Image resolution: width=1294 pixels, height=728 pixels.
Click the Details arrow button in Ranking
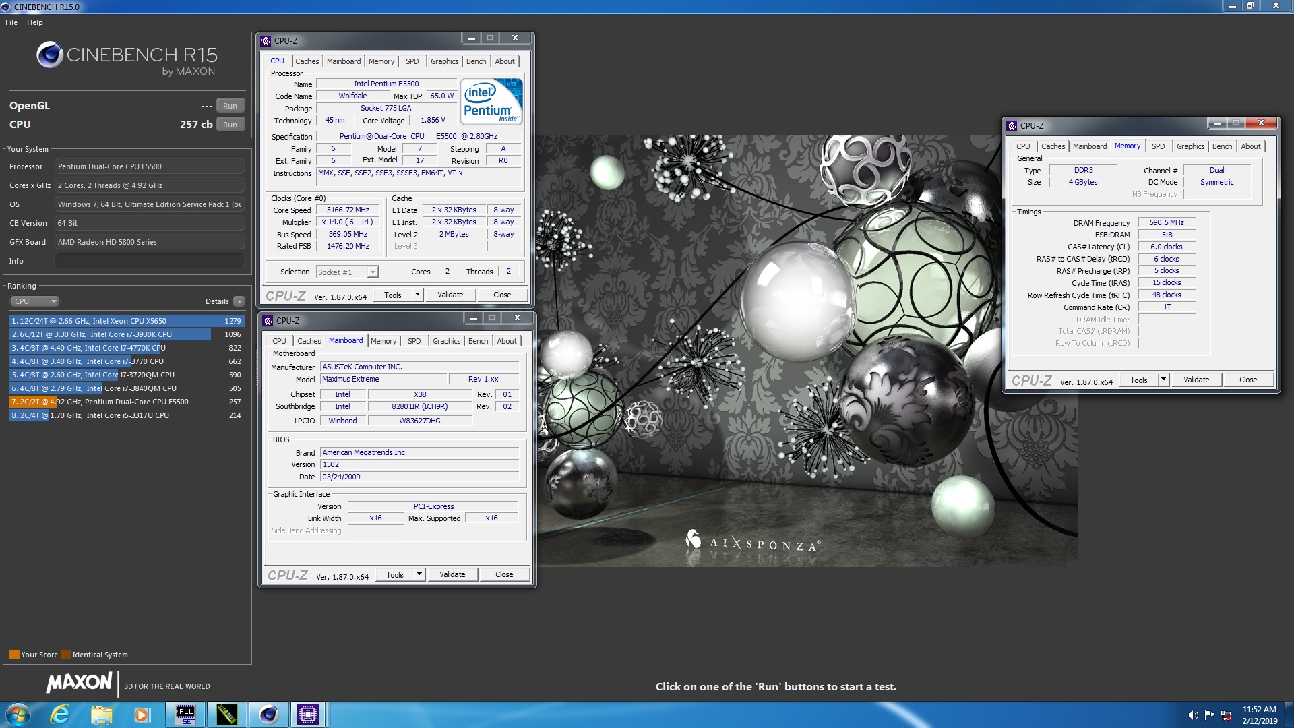tap(239, 301)
